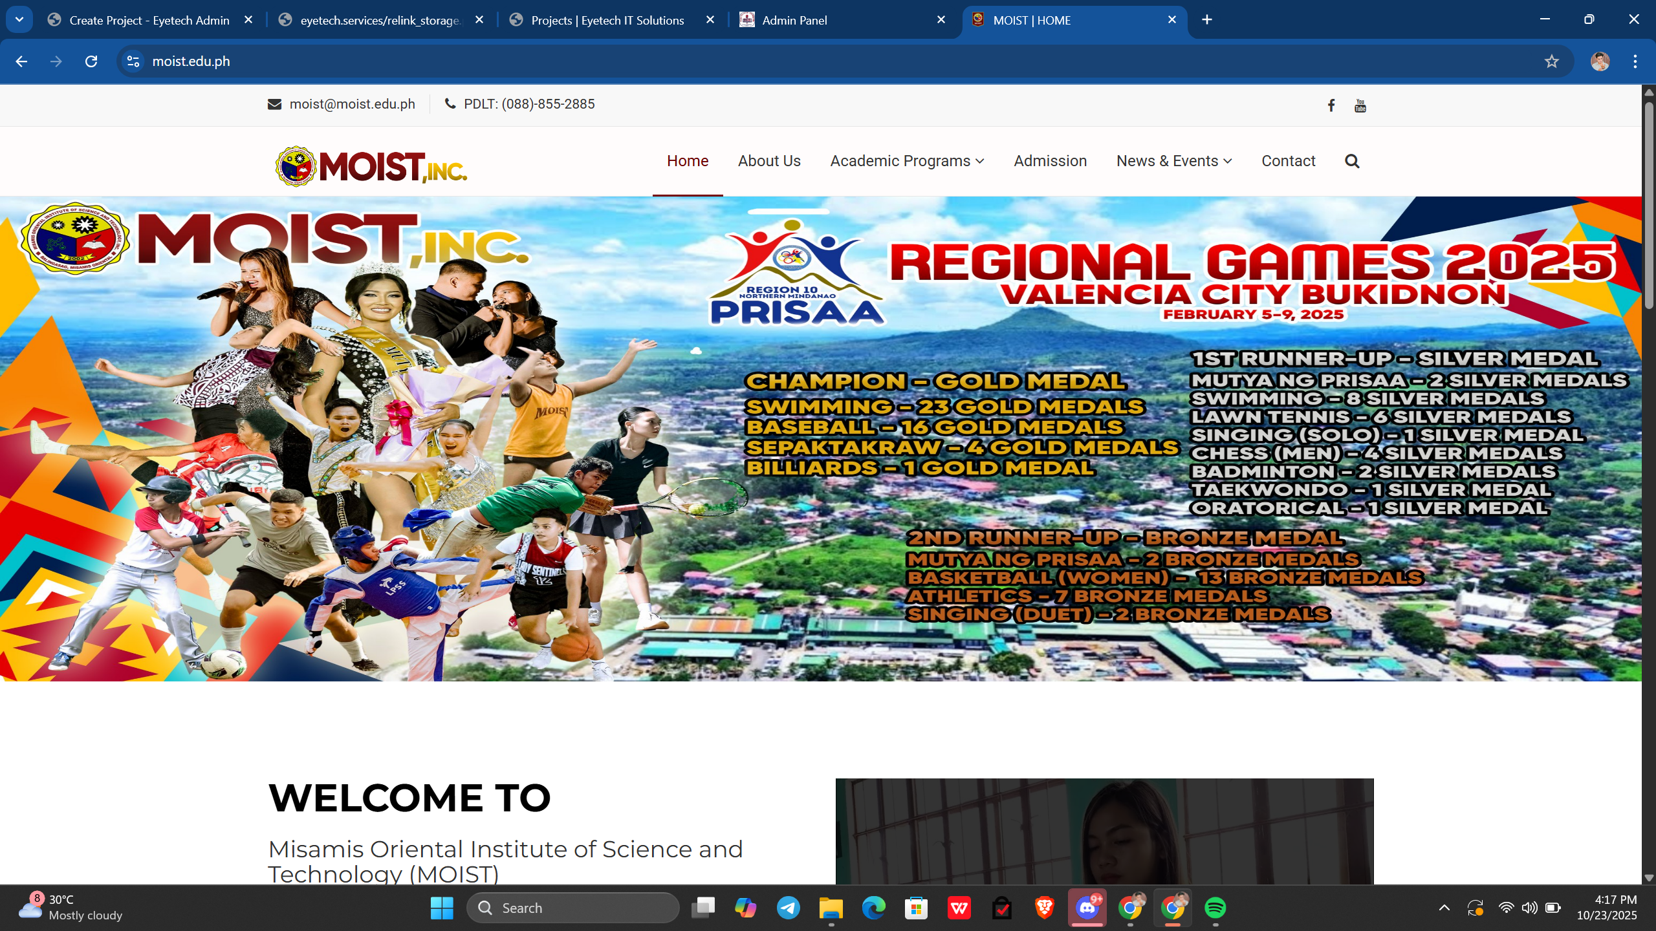Viewport: 1656px width, 931px height.
Task: Show hidden system tray icons chevron
Action: point(1444,908)
